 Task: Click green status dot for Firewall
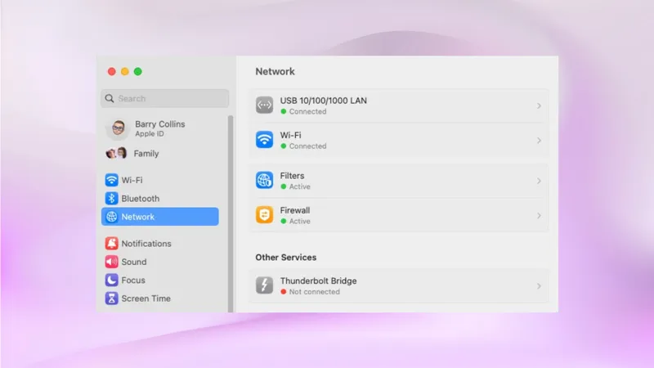pyautogui.click(x=284, y=221)
